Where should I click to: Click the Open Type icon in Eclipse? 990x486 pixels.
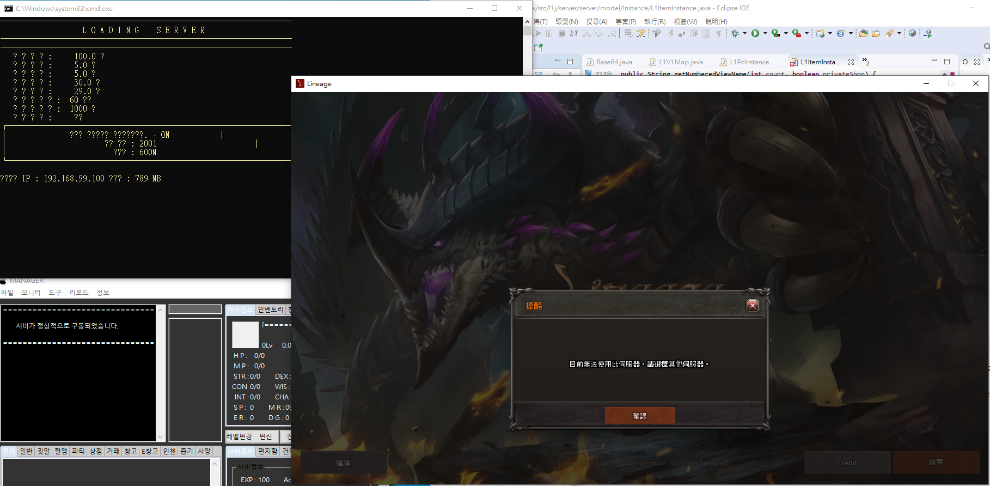coord(864,33)
